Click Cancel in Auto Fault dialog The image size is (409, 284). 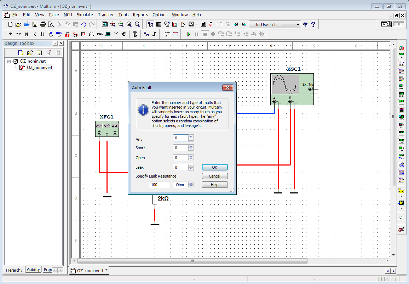(x=215, y=176)
